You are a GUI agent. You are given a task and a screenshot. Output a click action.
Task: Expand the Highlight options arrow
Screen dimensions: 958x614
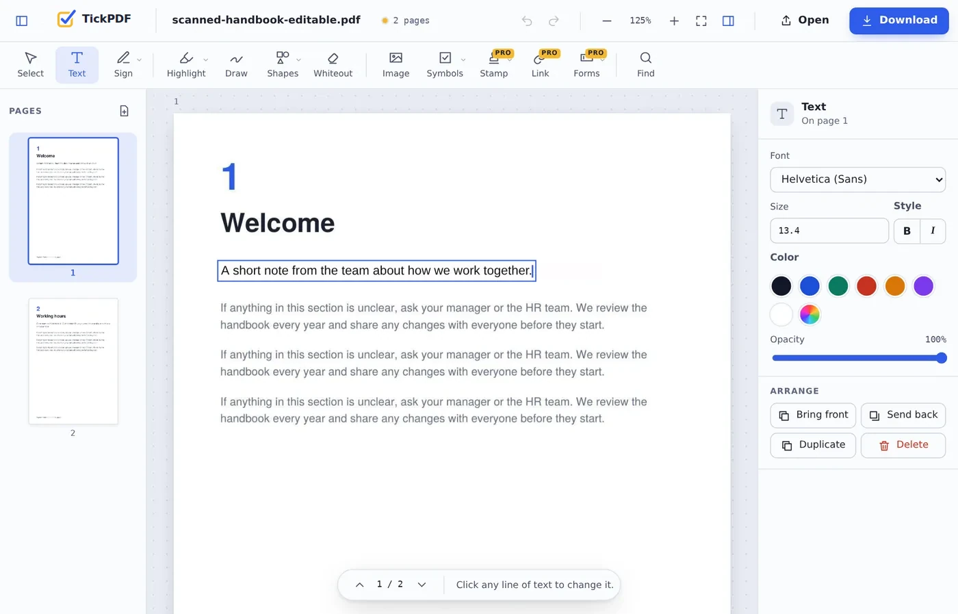pyautogui.click(x=205, y=60)
